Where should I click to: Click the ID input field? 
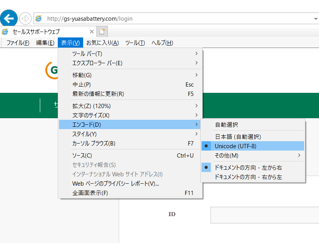point(265,215)
